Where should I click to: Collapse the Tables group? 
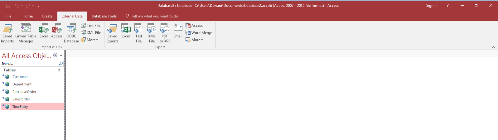pos(59,70)
